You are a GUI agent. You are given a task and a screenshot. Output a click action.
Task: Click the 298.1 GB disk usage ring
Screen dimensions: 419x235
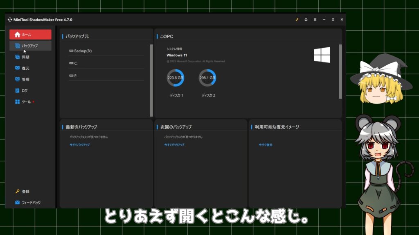point(207,78)
